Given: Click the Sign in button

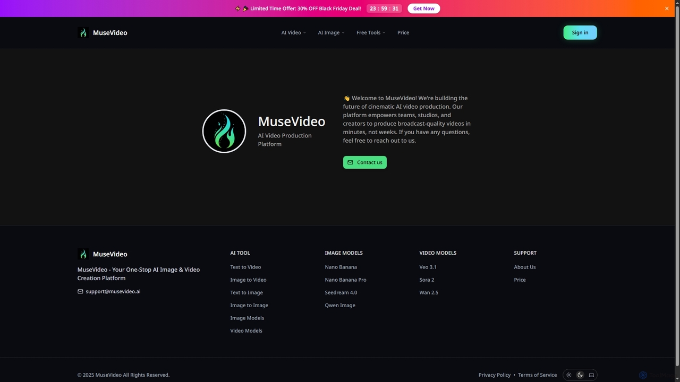Looking at the screenshot, I should coord(580,32).
